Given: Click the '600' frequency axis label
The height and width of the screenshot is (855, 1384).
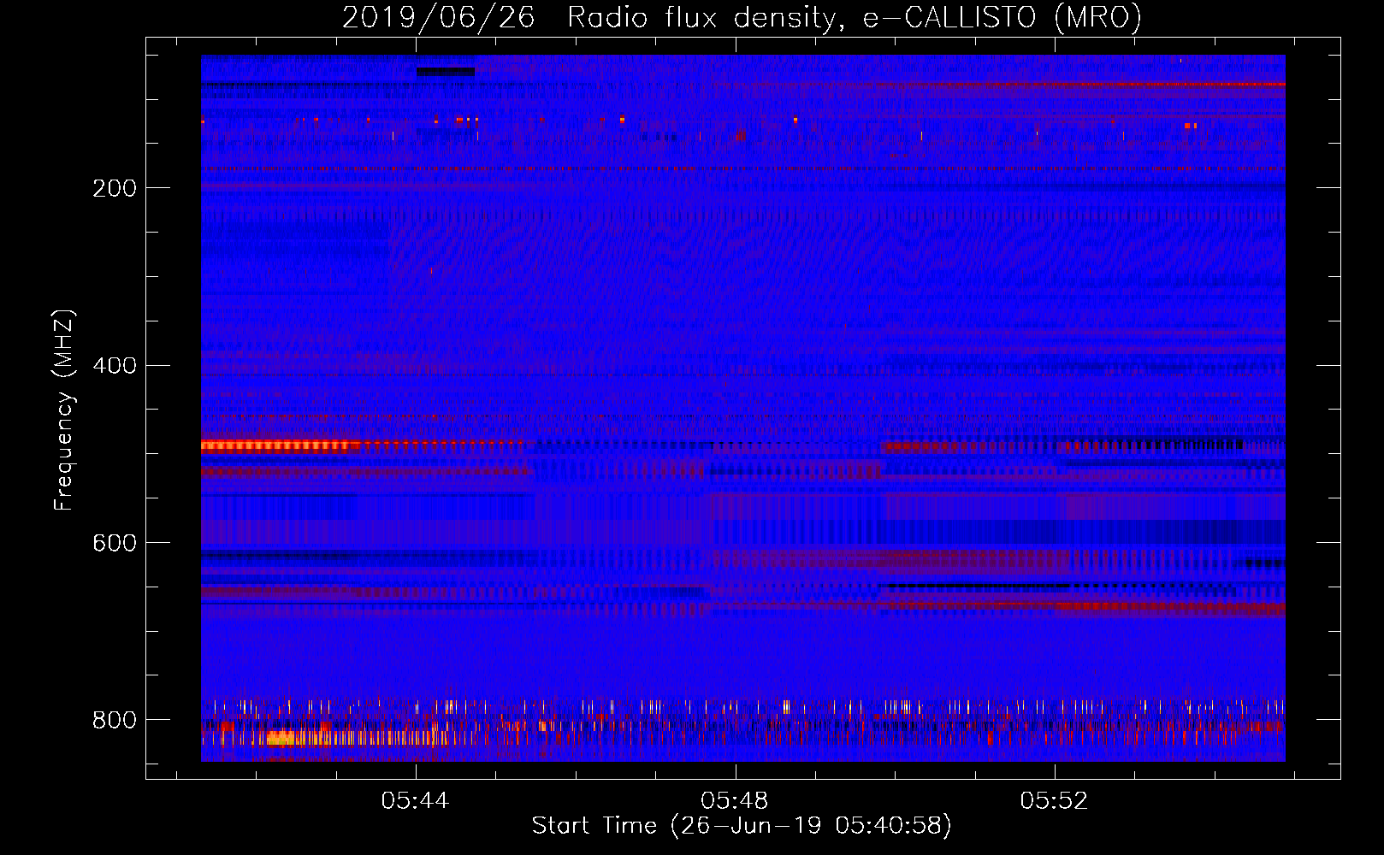Looking at the screenshot, I should click(x=115, y=544).
